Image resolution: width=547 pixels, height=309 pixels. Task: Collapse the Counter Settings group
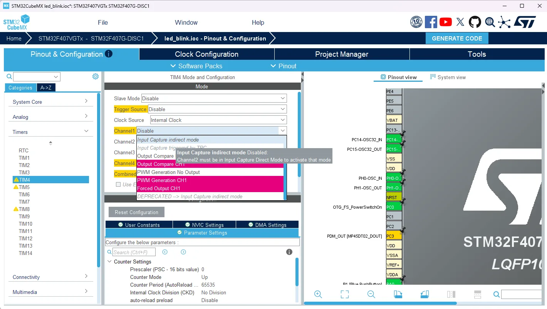[x=110, y=262]
